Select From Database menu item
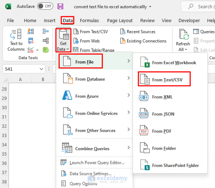 [x=94, y=78]
